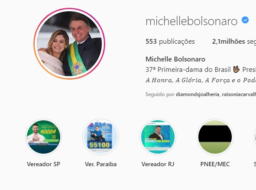The image size is (256, 190).
Task: Click the 'Vereador RJ' label text
Action: (158, 164)
